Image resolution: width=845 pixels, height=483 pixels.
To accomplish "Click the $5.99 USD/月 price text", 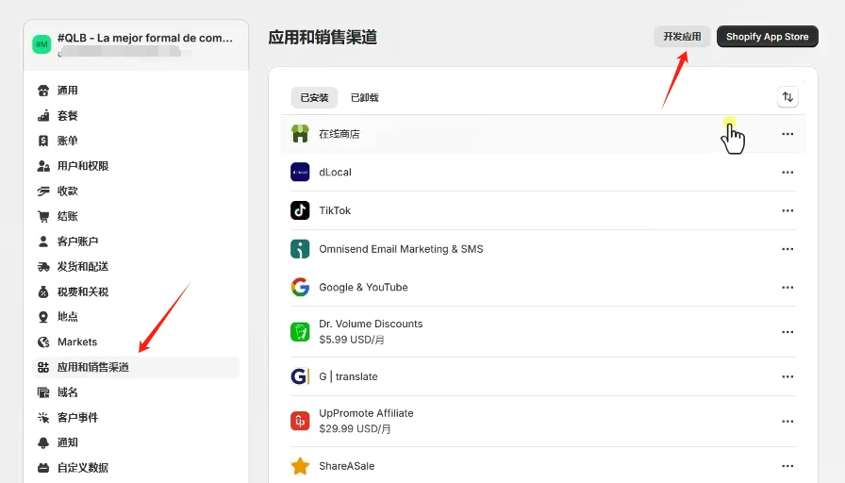I will [x=352, y=341].
